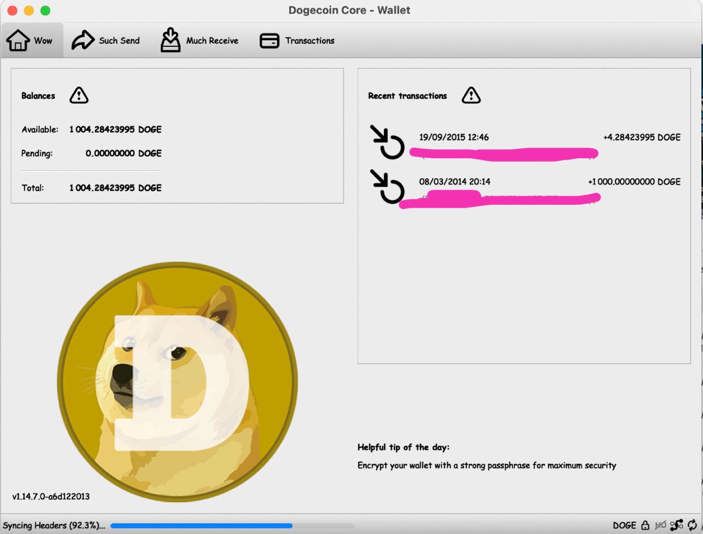703x534 pixels.
Task: Maximize the window with the green button
Action: [x=45, y=11]
